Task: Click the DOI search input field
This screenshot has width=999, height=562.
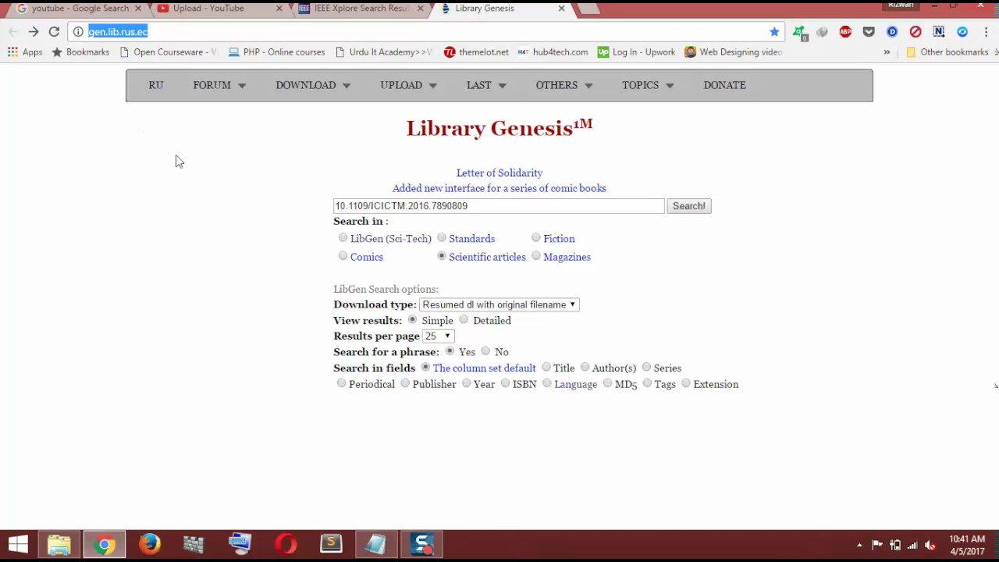Action: pyautogui.click(x=499, y=206)
